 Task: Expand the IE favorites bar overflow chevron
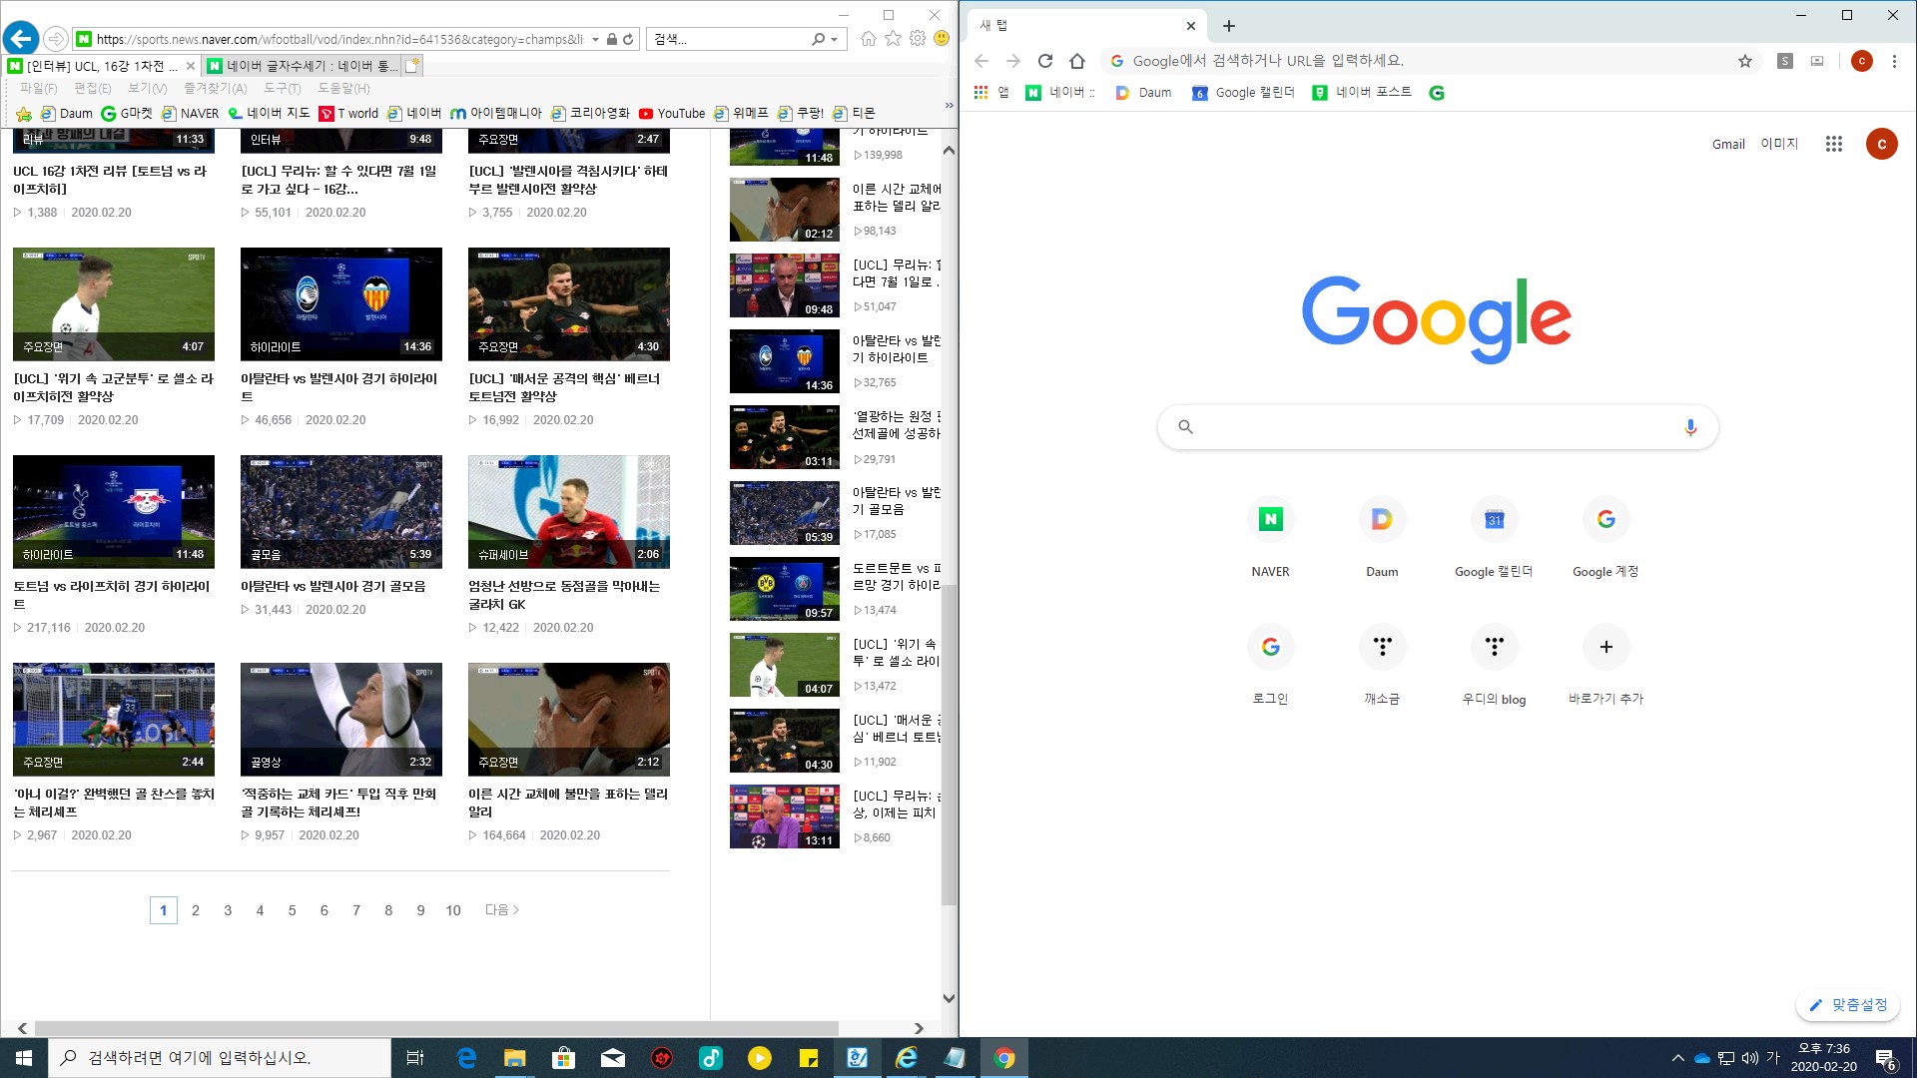tap(948, 106)
